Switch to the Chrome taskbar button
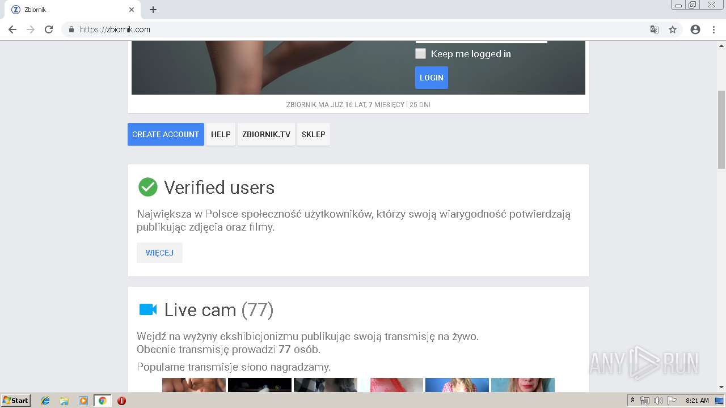The height and width of the screenshot is (408, 726). click(x=102, y=401)
